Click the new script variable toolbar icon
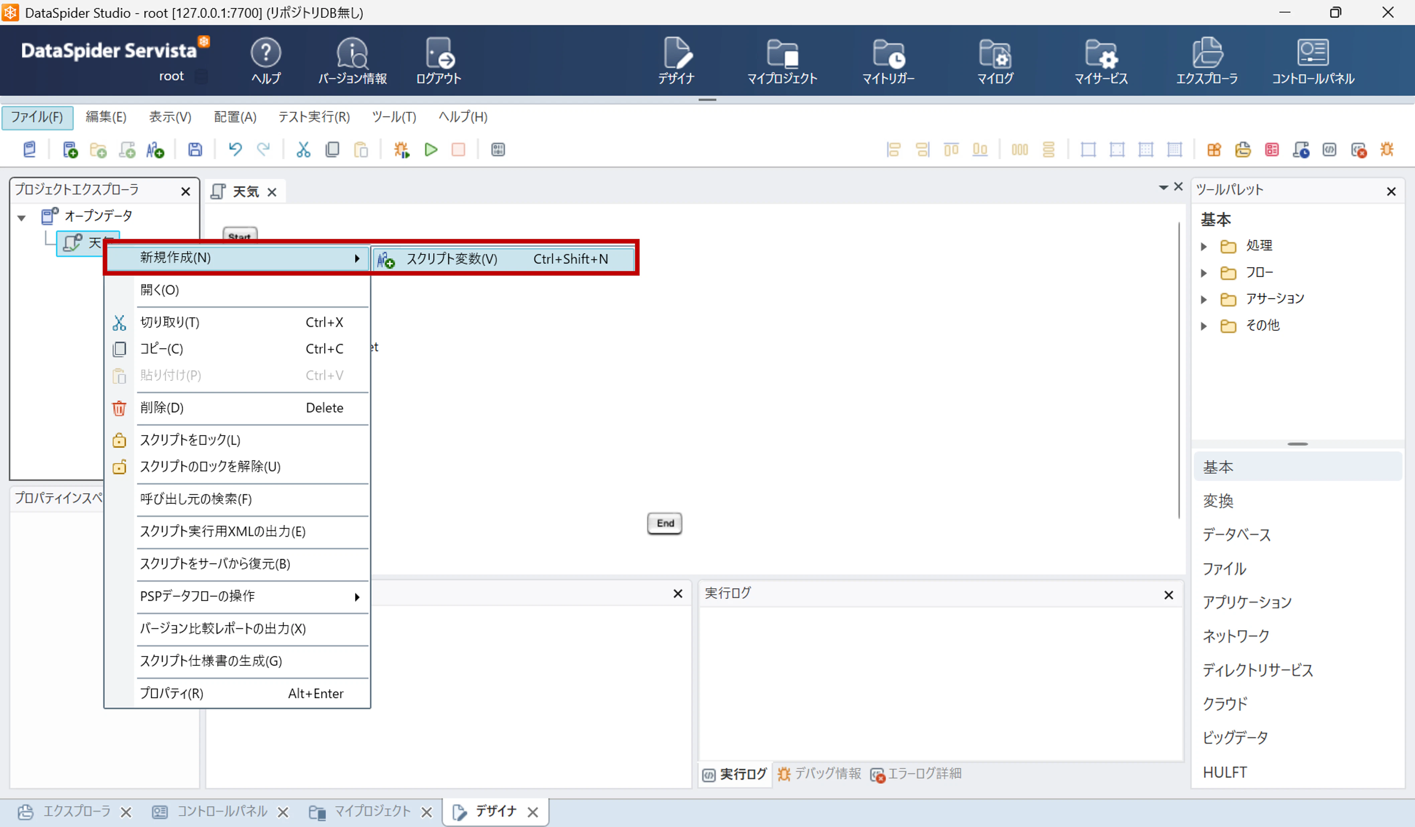1415x827 pixels. tap(155, 150)
